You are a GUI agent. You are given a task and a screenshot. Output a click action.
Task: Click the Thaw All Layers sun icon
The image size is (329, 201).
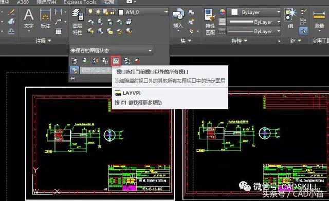(x=109, y=31)
